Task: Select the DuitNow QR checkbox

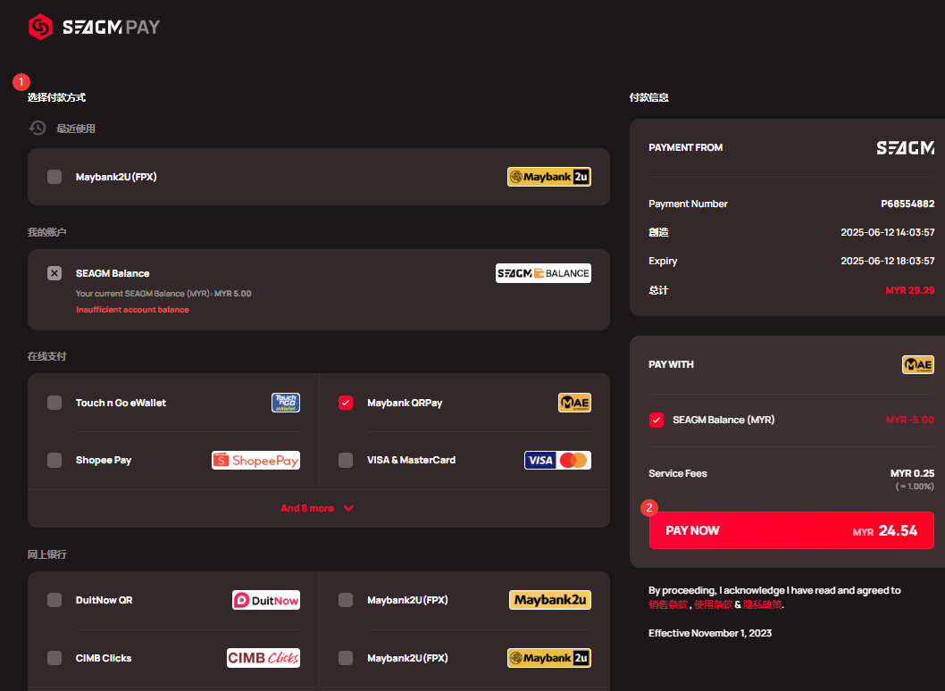Action: click(54, 600)
